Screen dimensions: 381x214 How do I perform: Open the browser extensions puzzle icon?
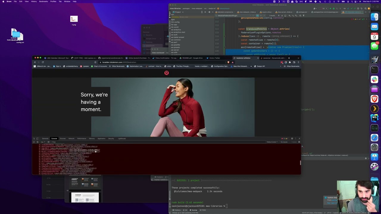290,62
